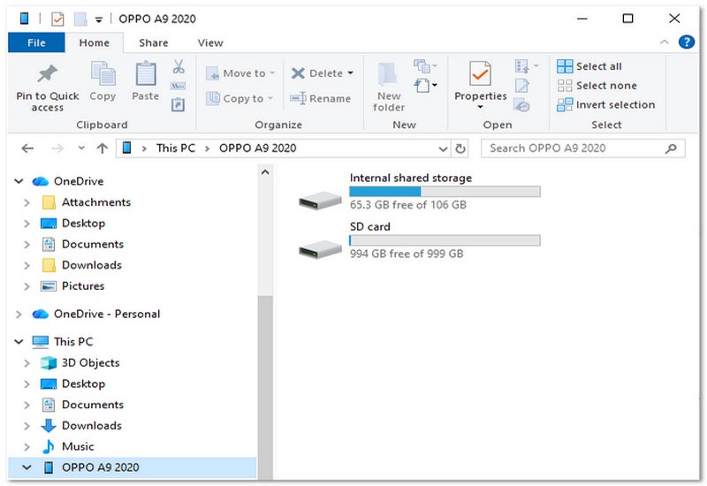Expand the 3D Objects node
The width and height of the screenshot is (707, 486).
click(27, 363)
